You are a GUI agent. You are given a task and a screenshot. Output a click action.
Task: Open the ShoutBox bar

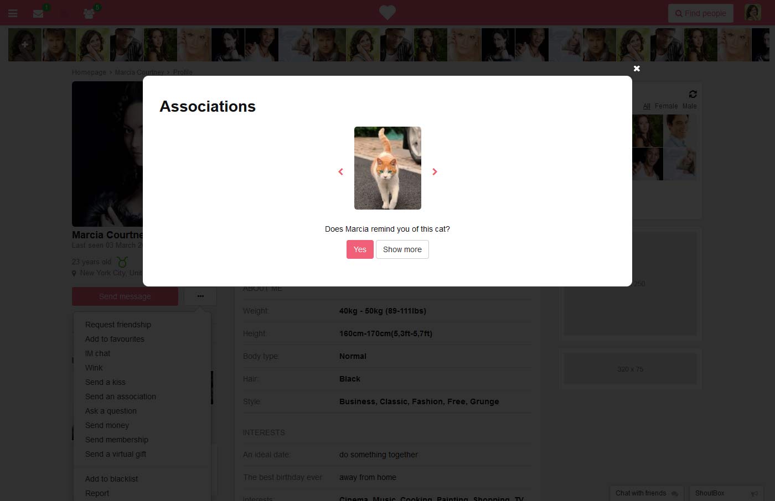click(726, 493)
